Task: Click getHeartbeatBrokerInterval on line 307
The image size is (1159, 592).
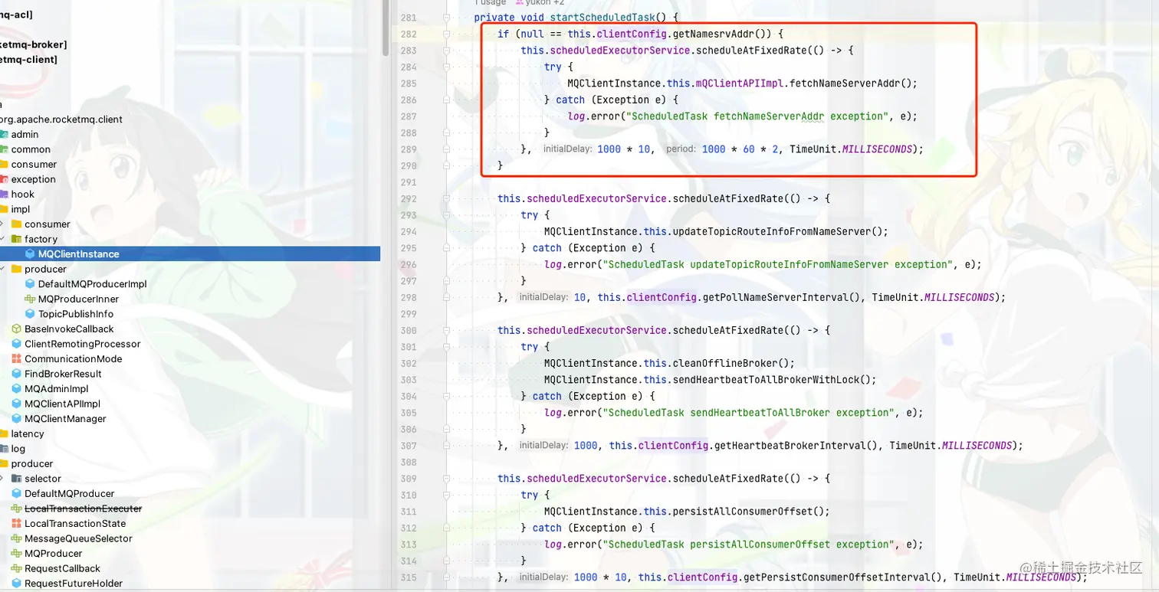Action: tap(791, 446)
